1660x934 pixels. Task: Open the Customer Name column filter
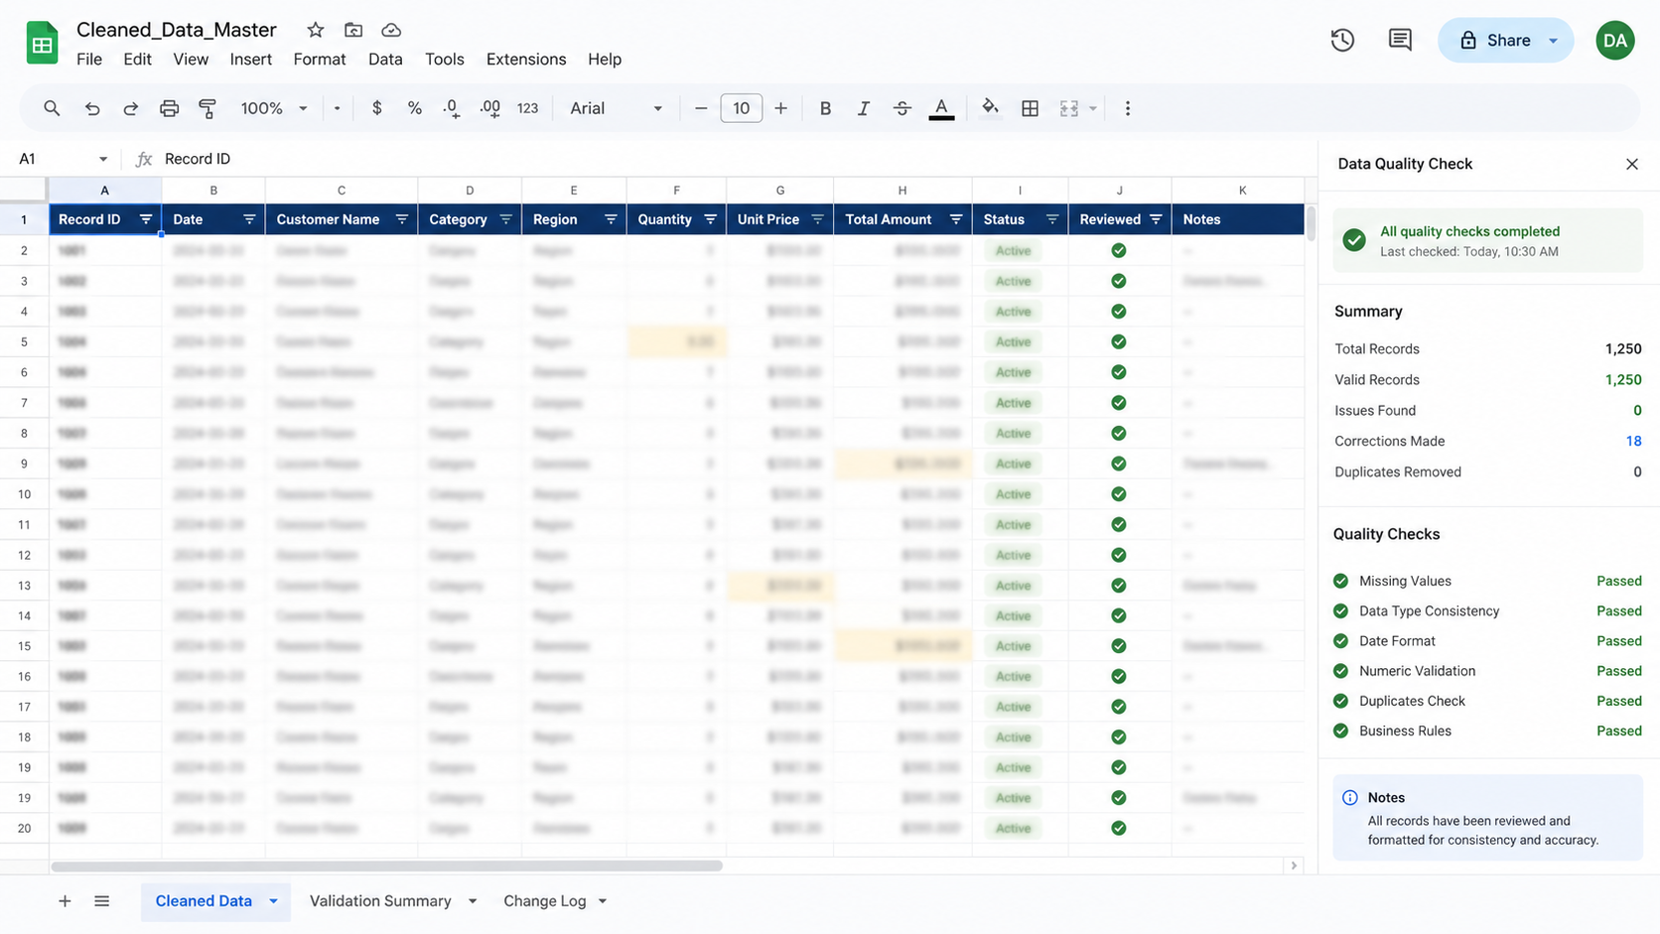402,219
